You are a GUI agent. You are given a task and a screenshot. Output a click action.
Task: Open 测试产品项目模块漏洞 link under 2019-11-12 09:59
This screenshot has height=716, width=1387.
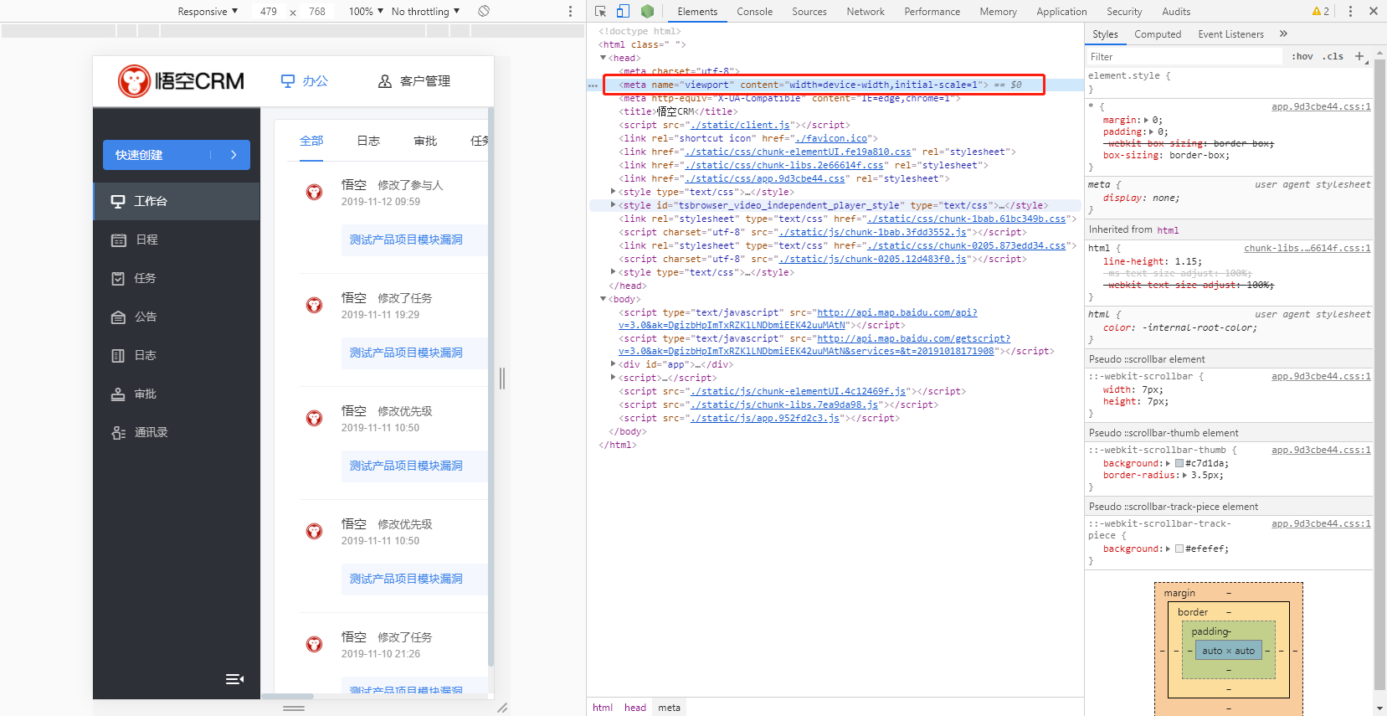406,240
